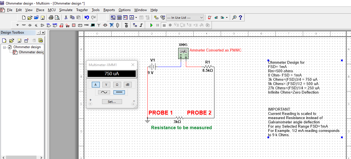Open the Database Manager icon
This screenshot has height=159, width=351.
tap(163, 18)
